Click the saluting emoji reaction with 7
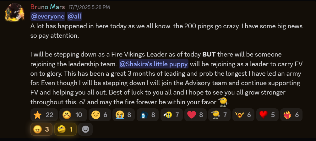Viewport: 316px width, 141px height. [219, 115]
